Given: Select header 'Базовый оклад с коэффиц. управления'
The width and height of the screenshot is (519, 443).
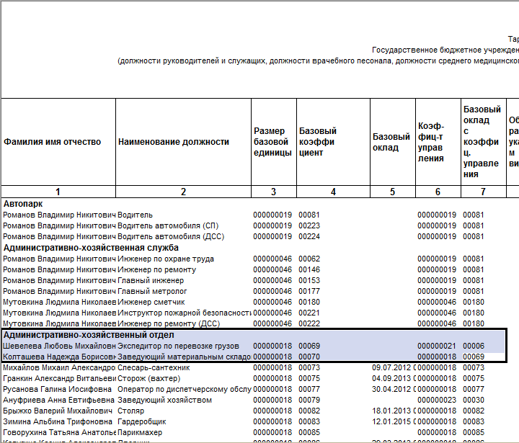Looking at the screenshot, I should point(483,142).
